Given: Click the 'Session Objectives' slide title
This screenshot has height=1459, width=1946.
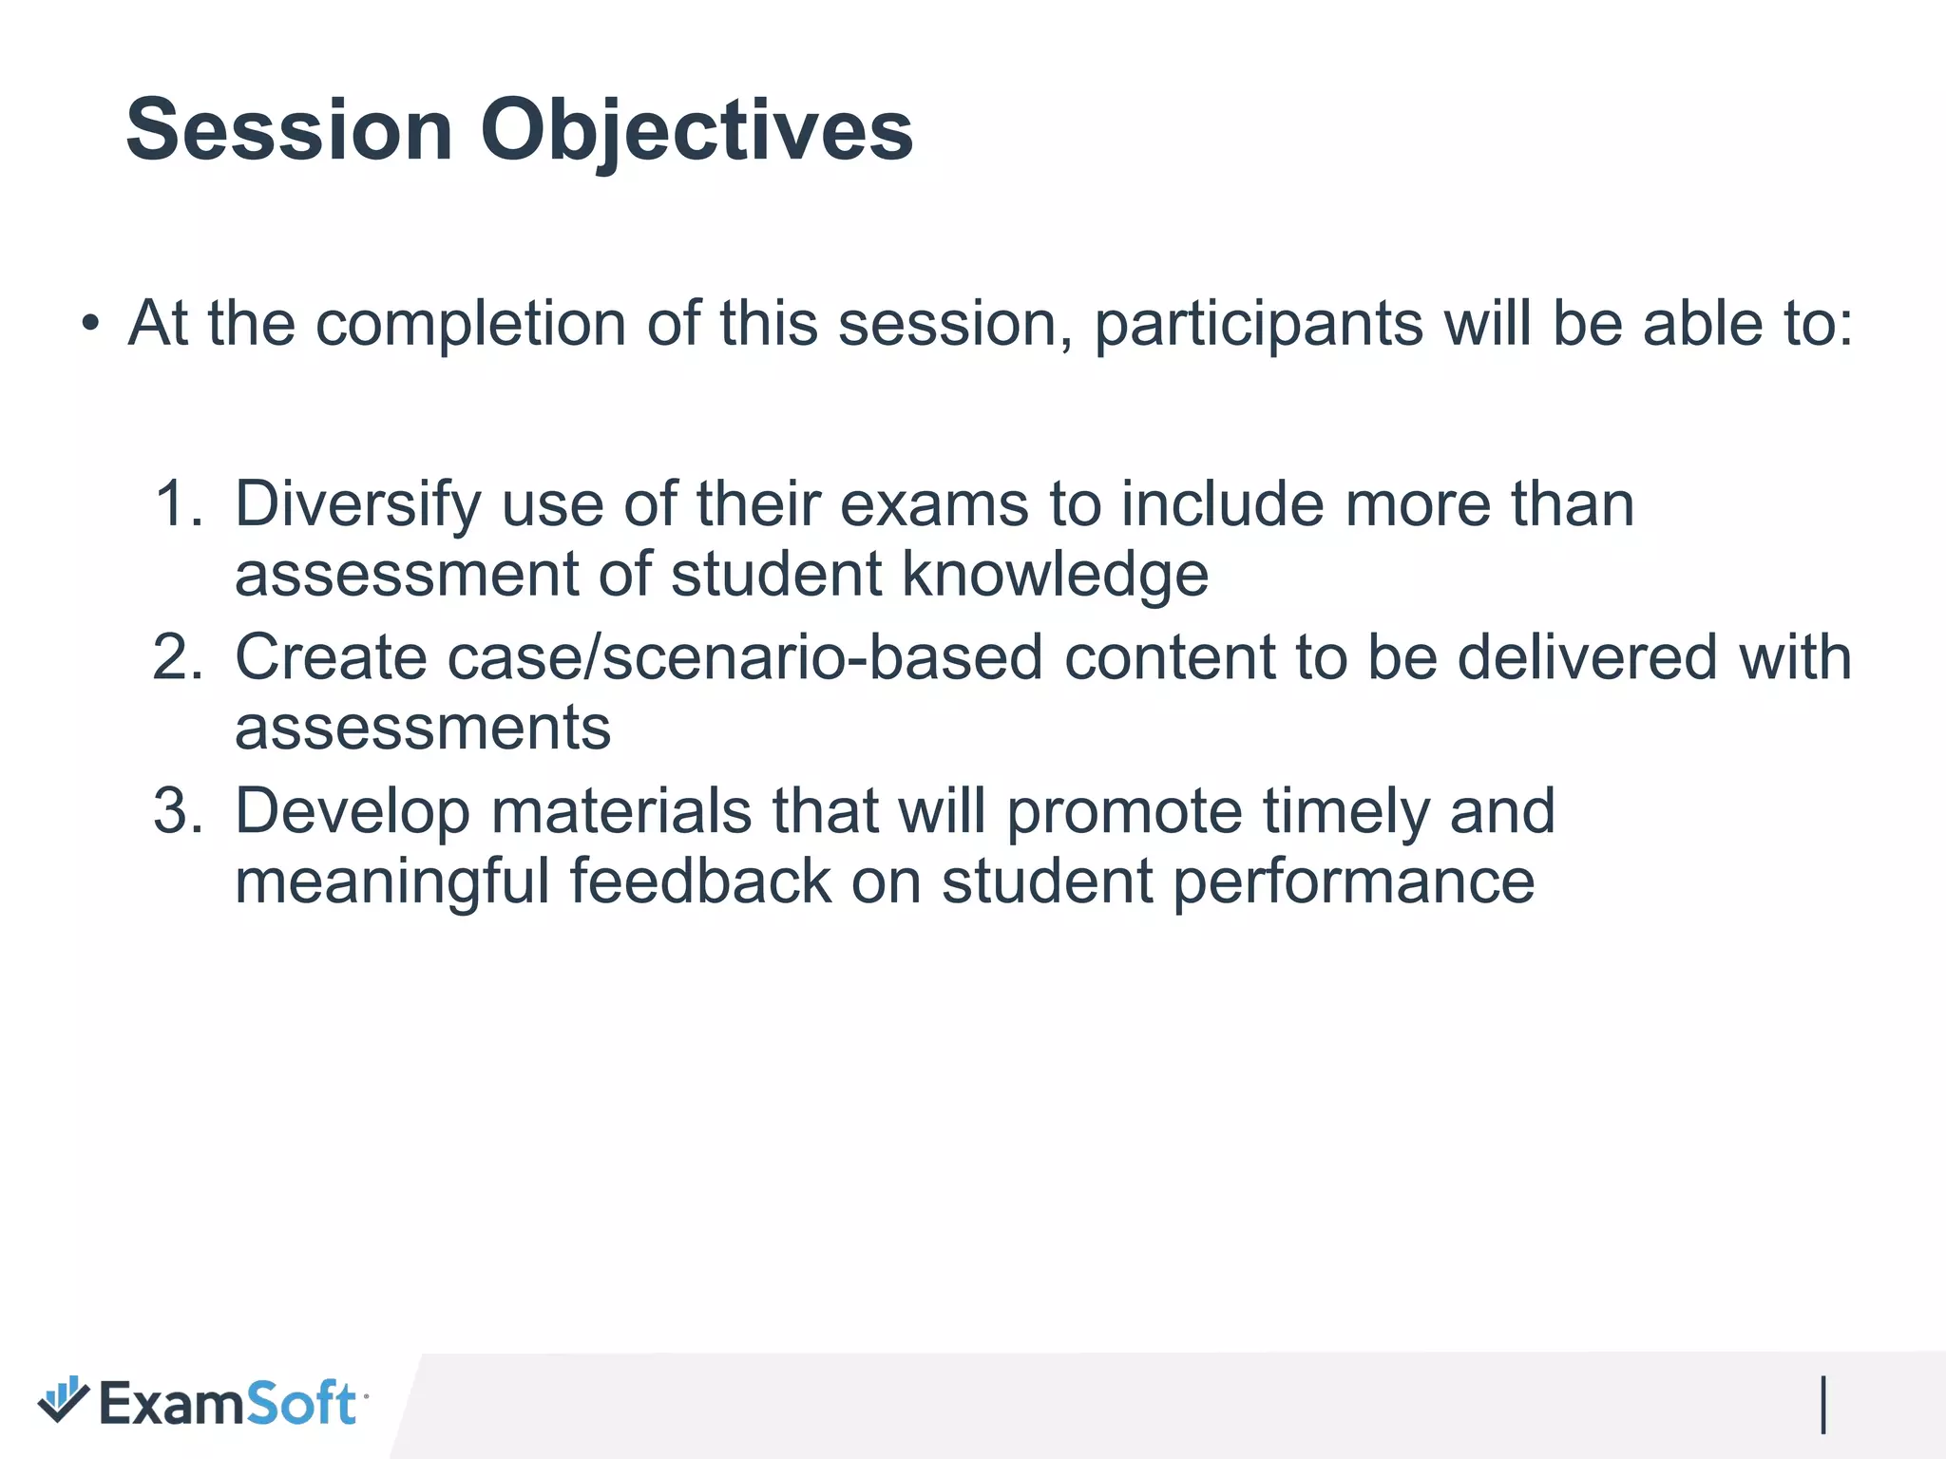Looking at the screenshot, I should (519, 130).
